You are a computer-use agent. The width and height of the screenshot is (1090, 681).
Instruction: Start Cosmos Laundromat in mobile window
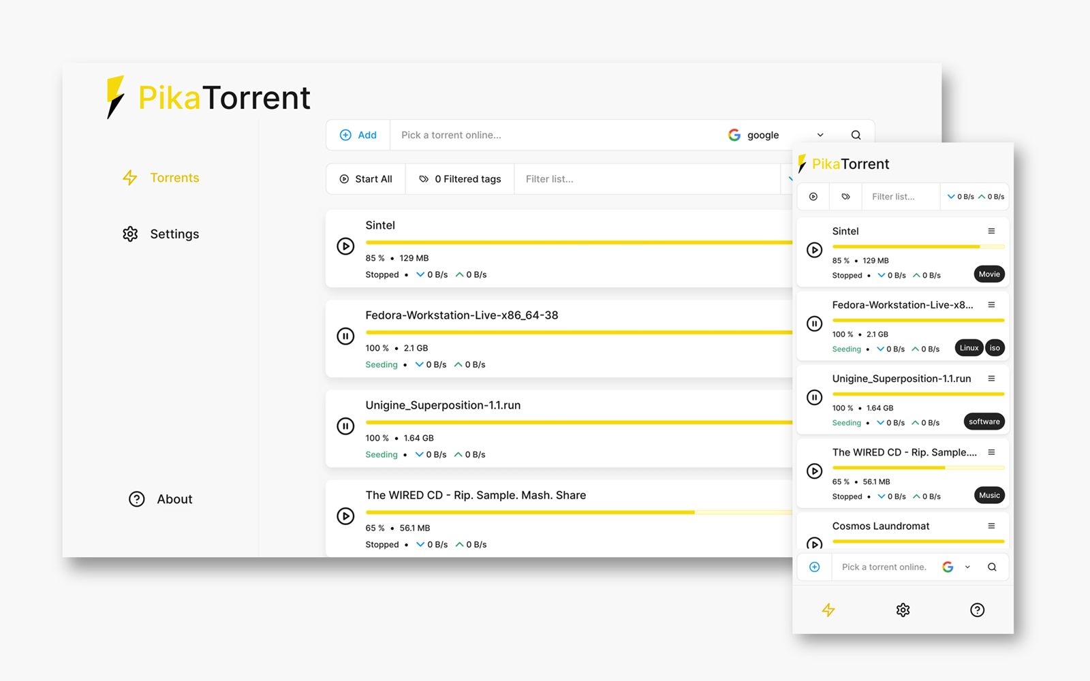coord(814,543)
